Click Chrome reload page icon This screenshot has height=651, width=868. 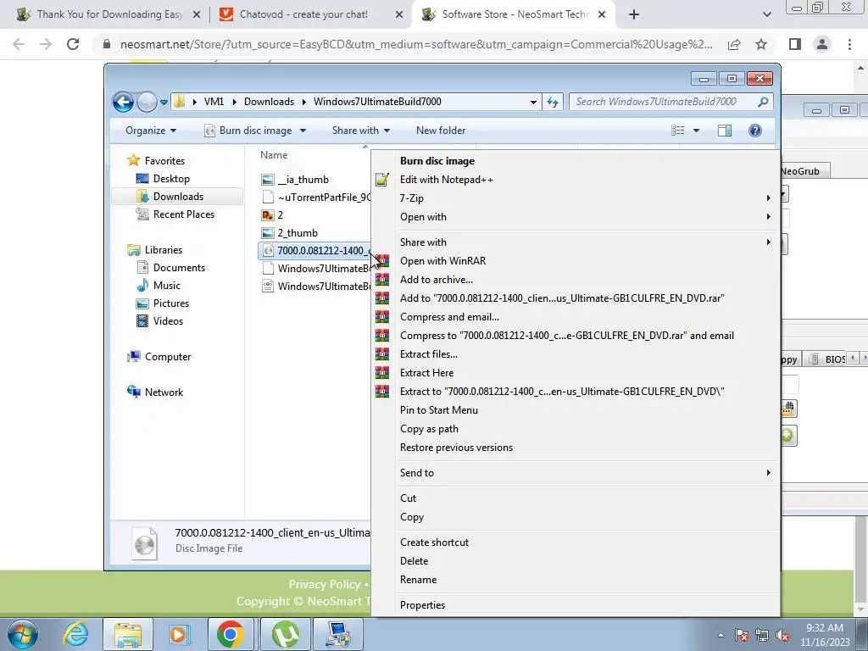coord(73,44)
